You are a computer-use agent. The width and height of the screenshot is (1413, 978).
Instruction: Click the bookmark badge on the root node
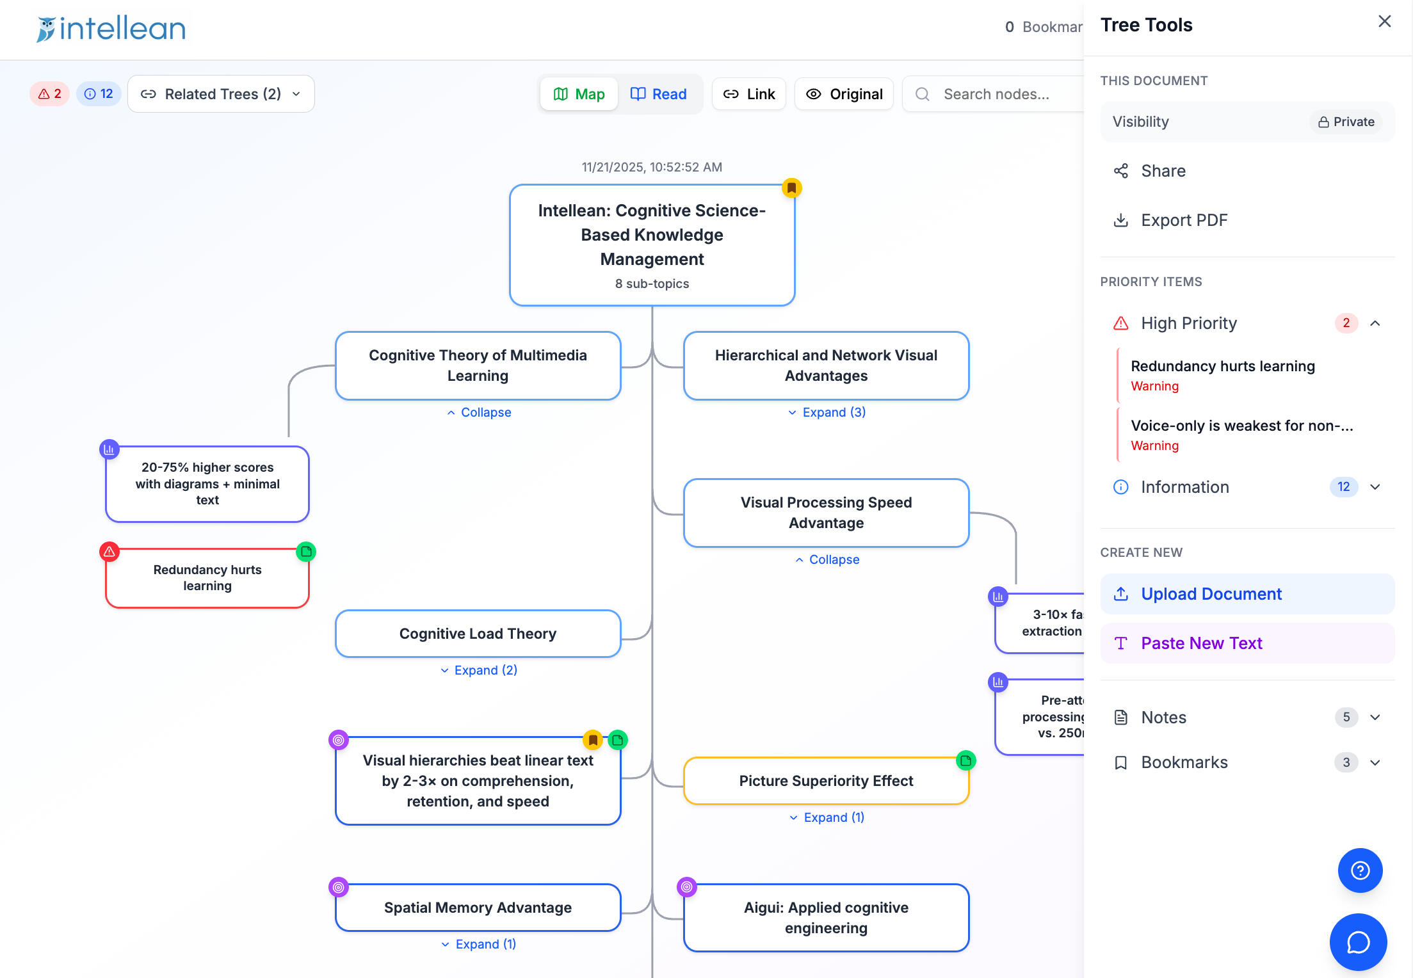791,188
